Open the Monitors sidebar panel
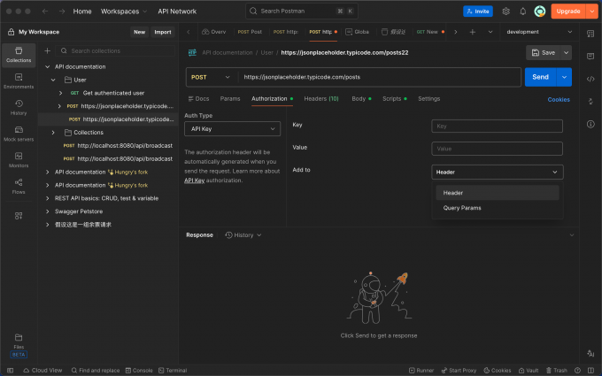Viewport: 602px width, 376px height. tap(19, 160)
